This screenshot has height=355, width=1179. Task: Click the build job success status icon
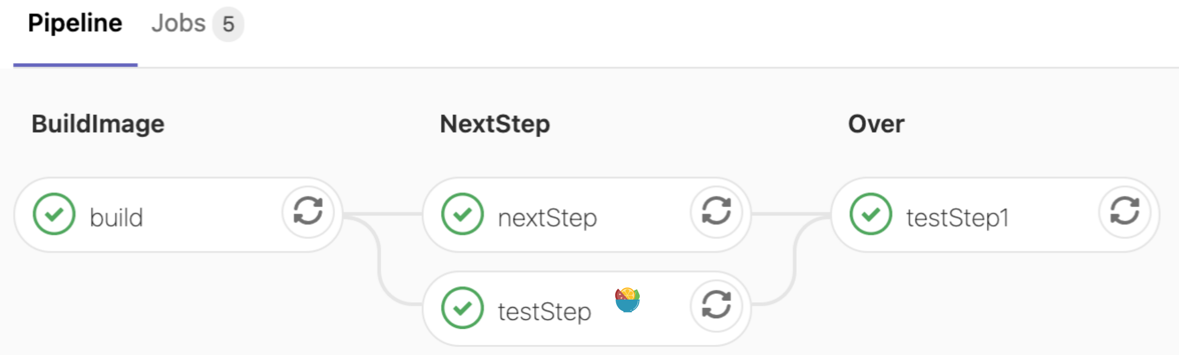coord(54,214)
